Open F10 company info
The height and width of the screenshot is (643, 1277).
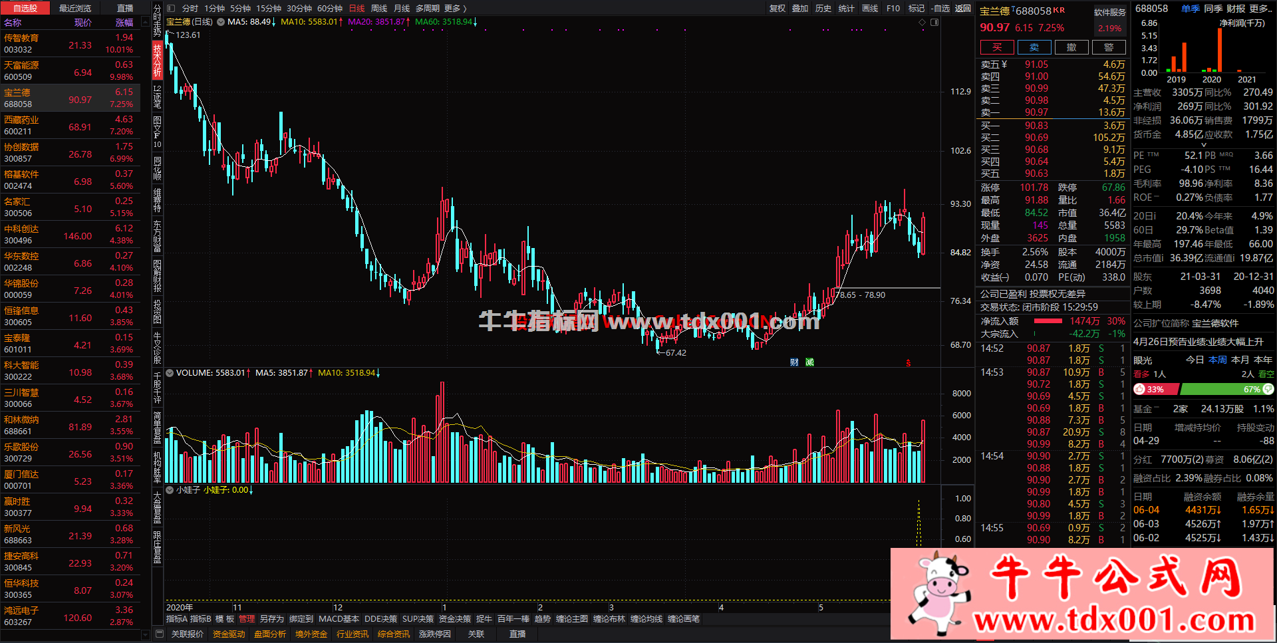coord(893,8)
